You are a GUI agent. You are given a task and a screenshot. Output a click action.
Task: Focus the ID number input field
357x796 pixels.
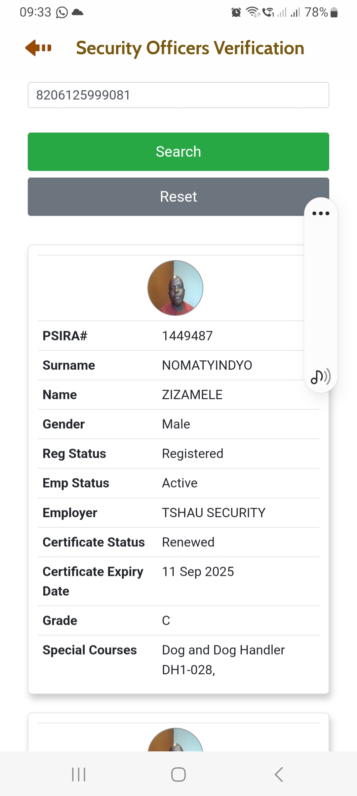point(178,95)
